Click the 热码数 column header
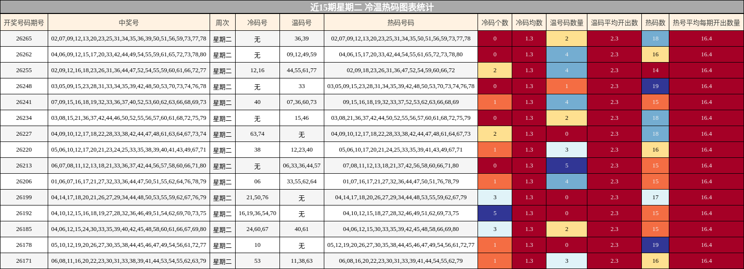 point(655,23)
